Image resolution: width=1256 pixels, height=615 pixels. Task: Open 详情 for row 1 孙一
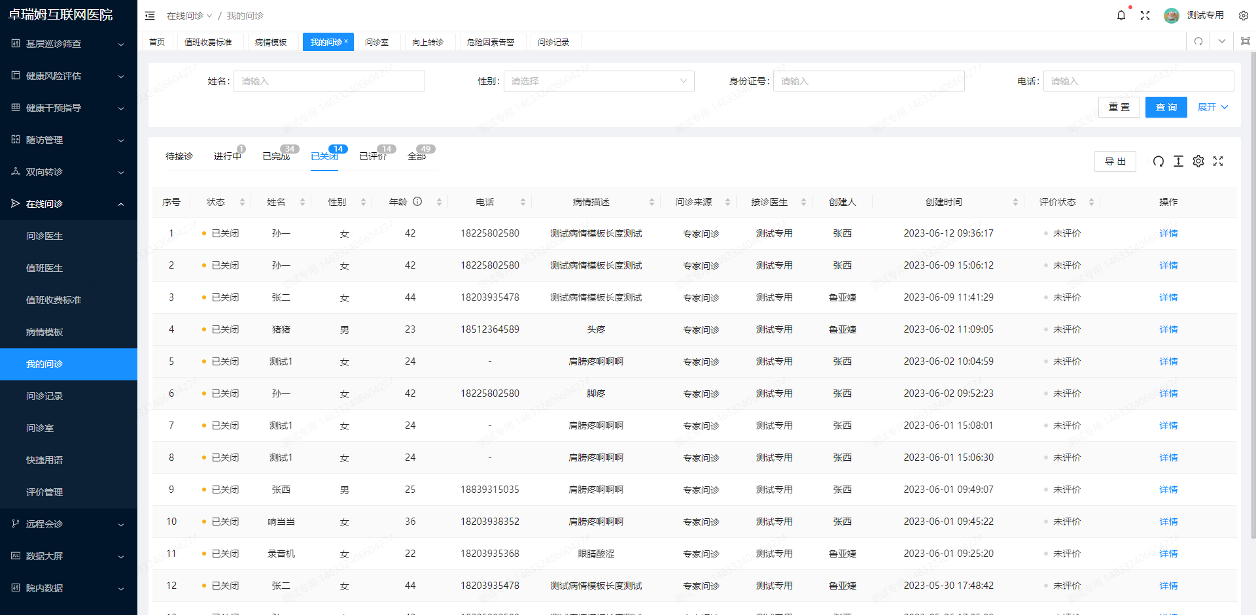(1168, 233)
